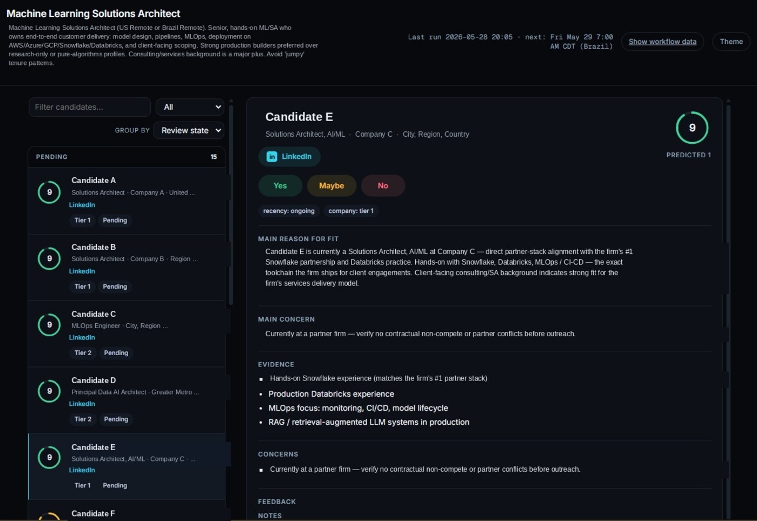Click the RAG retrieval-augmented LLM systems bullet
Viewport: 757px width, 521px height.
(x=369, y=422)
